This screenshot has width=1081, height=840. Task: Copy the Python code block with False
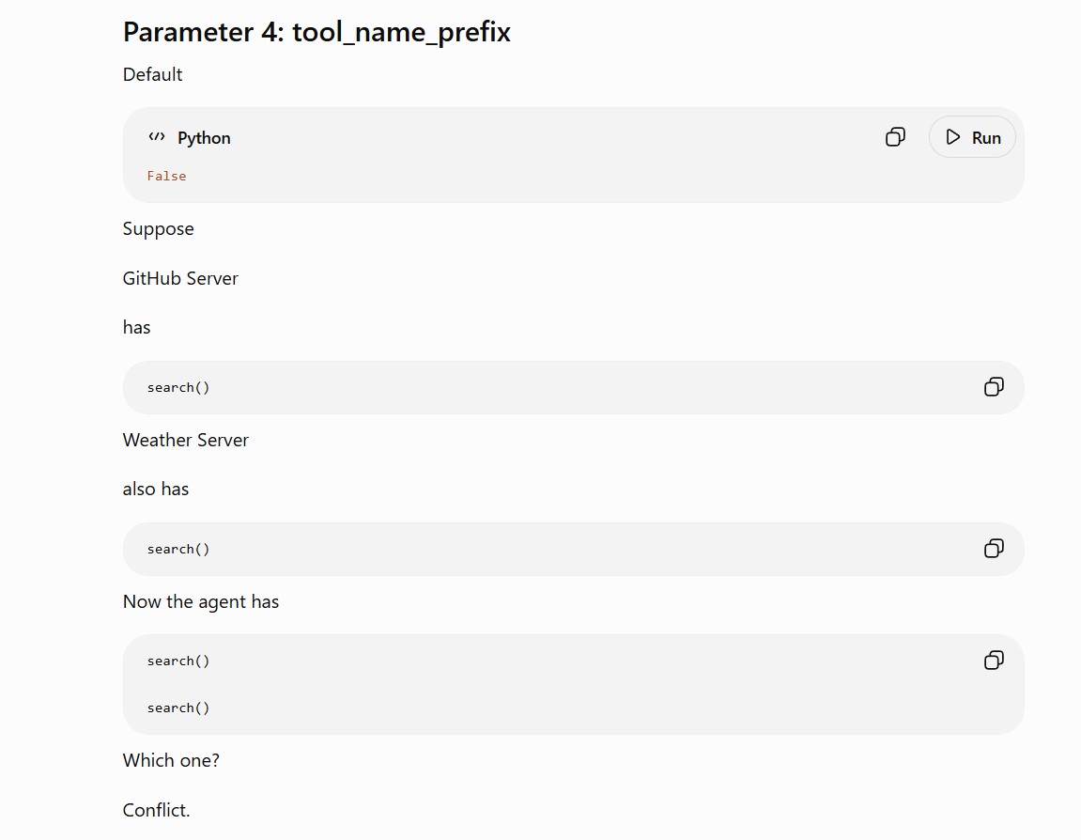pos(895,137)
